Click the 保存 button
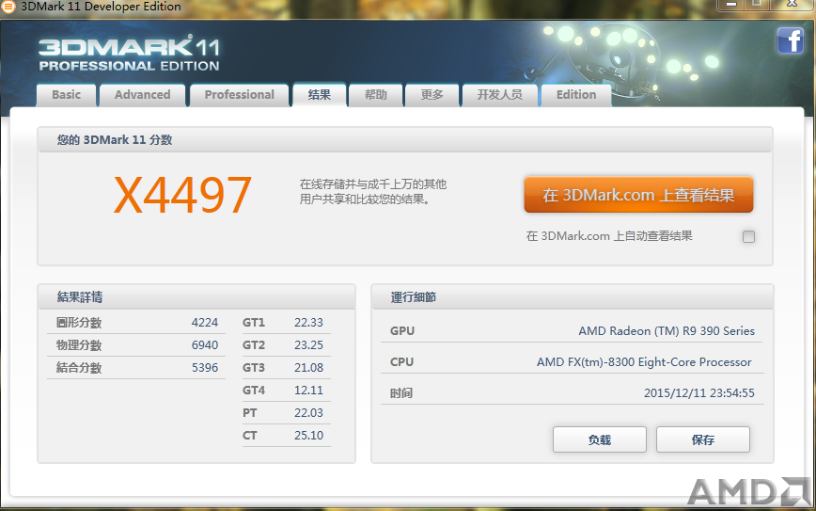816x511 pixels. click(x=703, y=440)
